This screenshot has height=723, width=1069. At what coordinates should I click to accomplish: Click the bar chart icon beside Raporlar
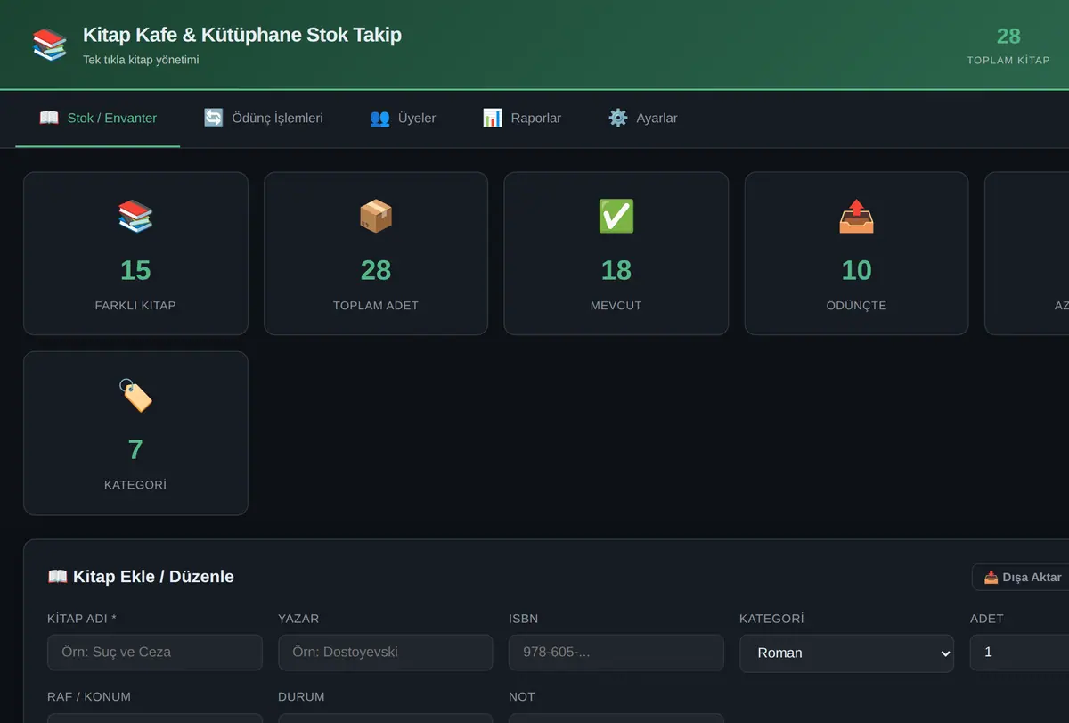click(x=493, y=118)
